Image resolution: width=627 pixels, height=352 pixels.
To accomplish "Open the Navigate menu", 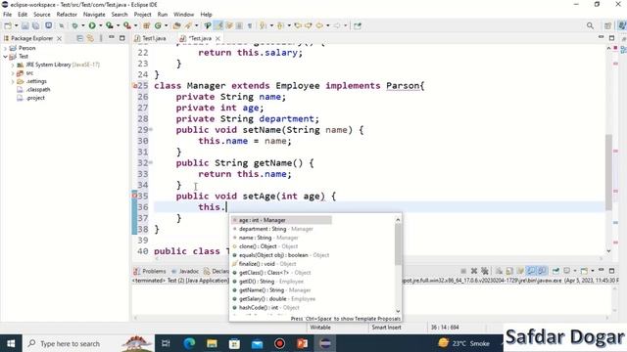I will pyautogui.click(x=94, y=15).
